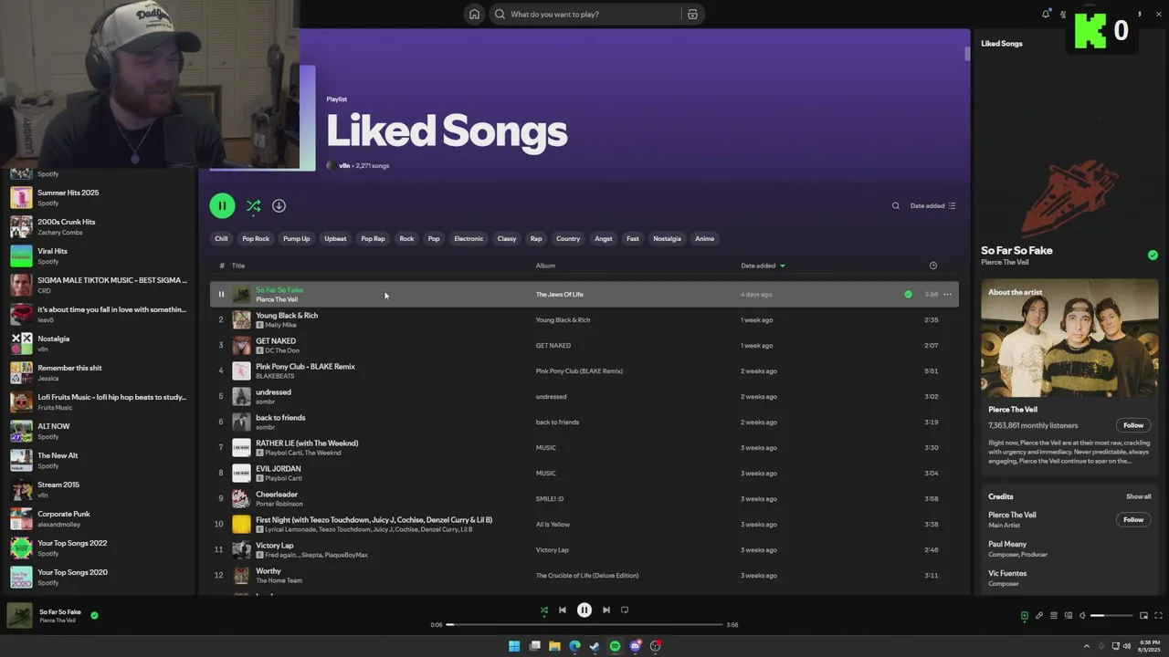Screen dimensions: 1169x657
Task: Follow Pierce The Veil in Credits section
Action: 1133,519
